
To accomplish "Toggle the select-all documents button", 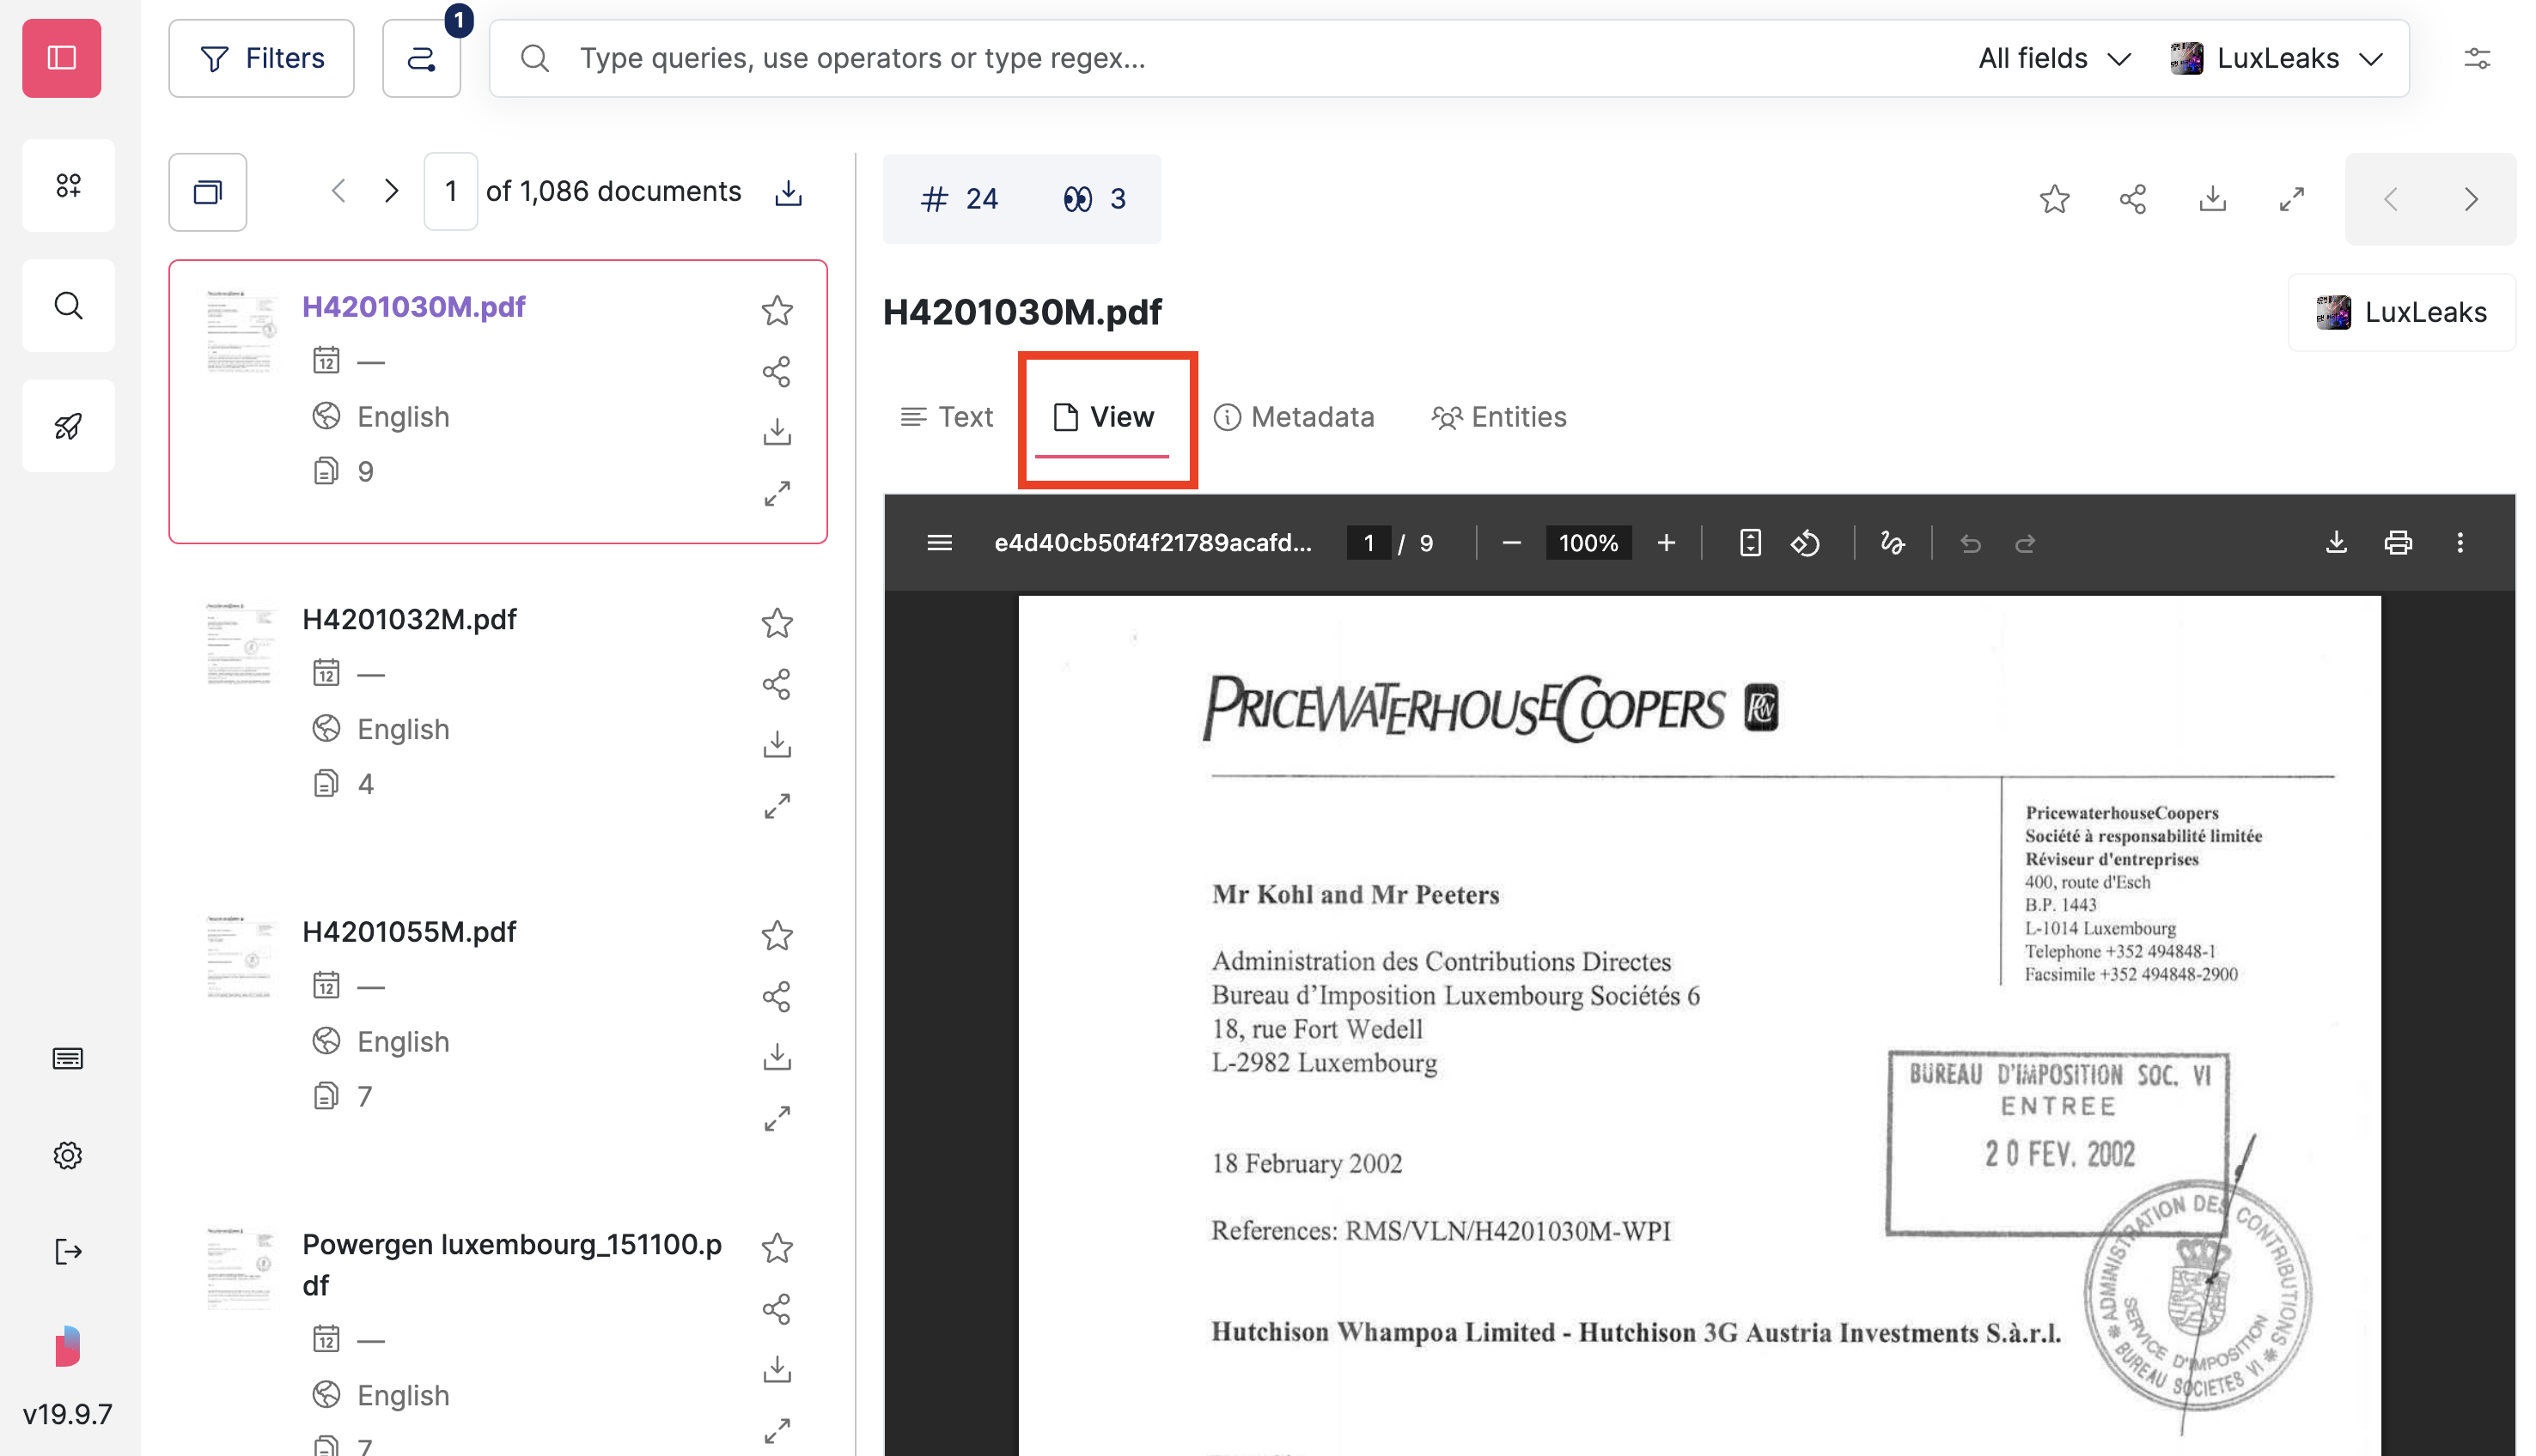I will coord(208,192).
